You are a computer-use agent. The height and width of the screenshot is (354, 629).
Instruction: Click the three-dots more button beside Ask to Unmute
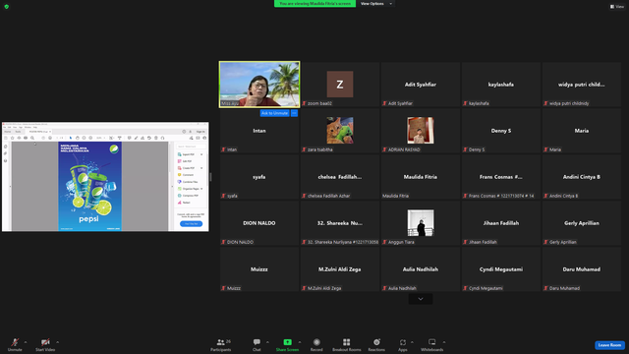(294, 113)
